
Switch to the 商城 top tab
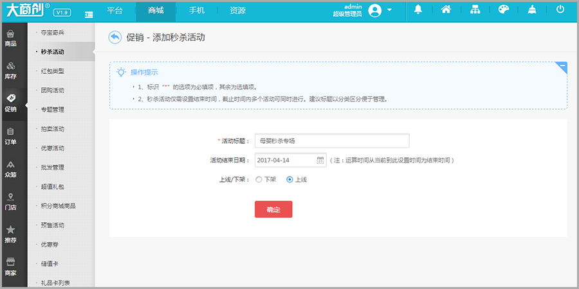pos(156,11)
